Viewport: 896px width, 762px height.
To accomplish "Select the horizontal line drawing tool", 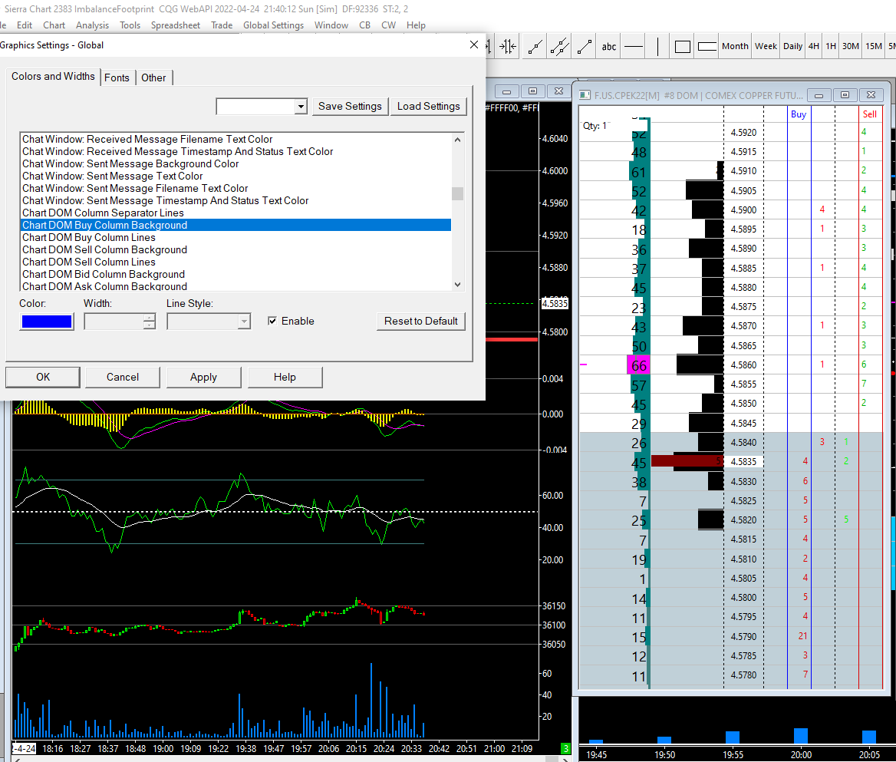I will pos(634,46).
